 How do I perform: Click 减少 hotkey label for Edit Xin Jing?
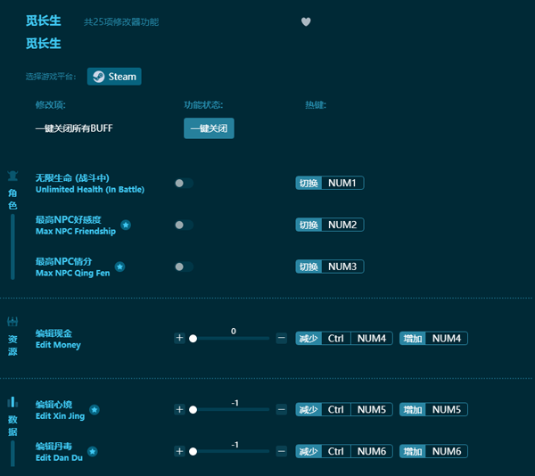pos(309,409)
